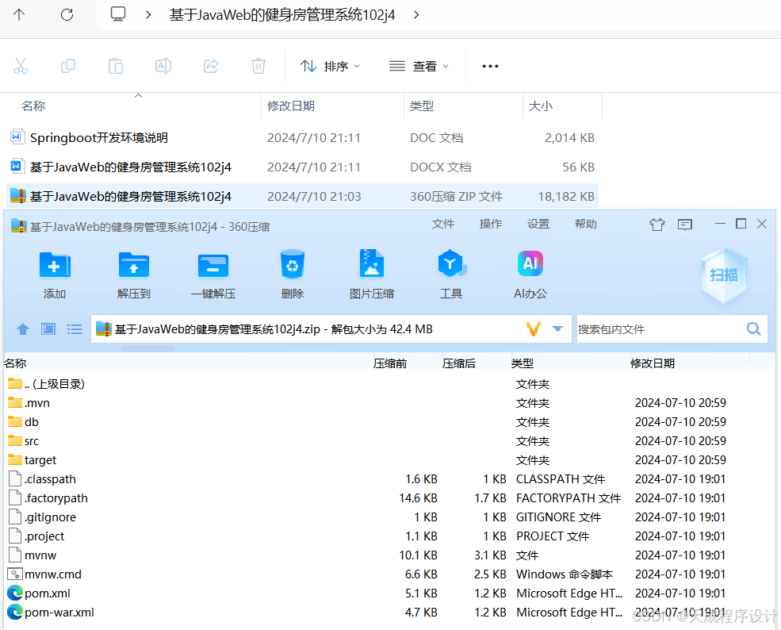Navigate up using the archive up-arrow icon
Viewport: 781px width, 630px height.
point(22,328)
